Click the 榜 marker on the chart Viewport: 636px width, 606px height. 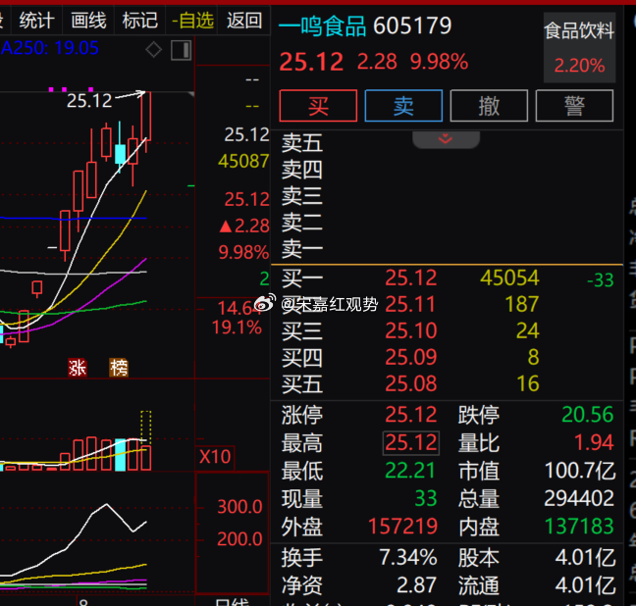(x=119, y=368)
